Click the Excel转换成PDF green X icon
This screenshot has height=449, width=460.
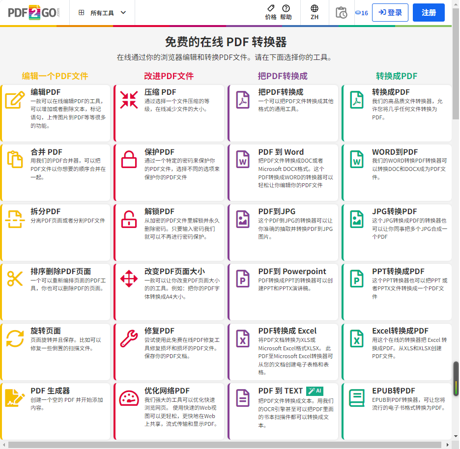(357, 338)
